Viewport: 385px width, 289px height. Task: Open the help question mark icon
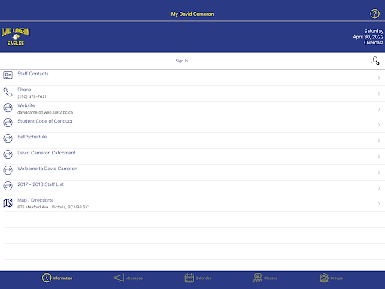[x=374, y=14]
